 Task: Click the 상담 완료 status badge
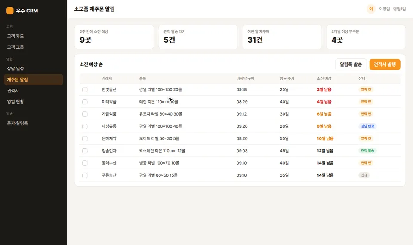pyautogui.click(x=367, y=126)
